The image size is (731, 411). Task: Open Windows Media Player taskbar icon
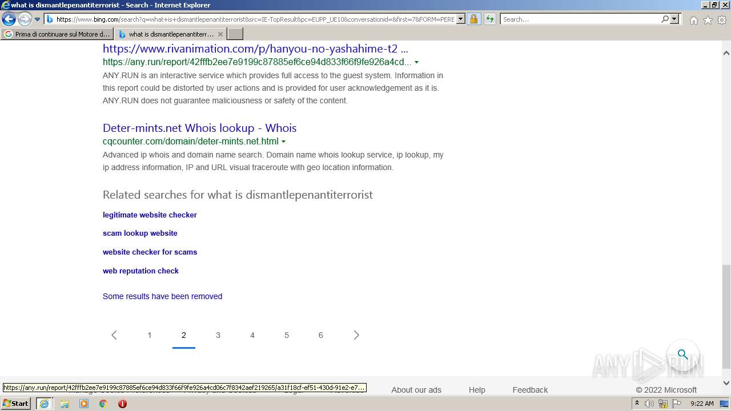84,404
